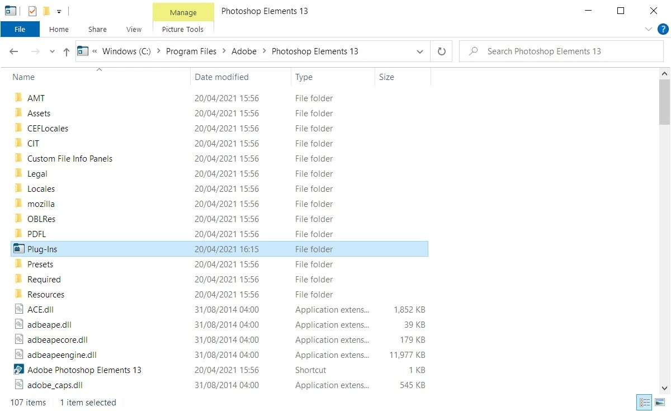This screenshot has height=411, width=671.
Task: Select the AMT folder icon
Action: click(18, 98)
